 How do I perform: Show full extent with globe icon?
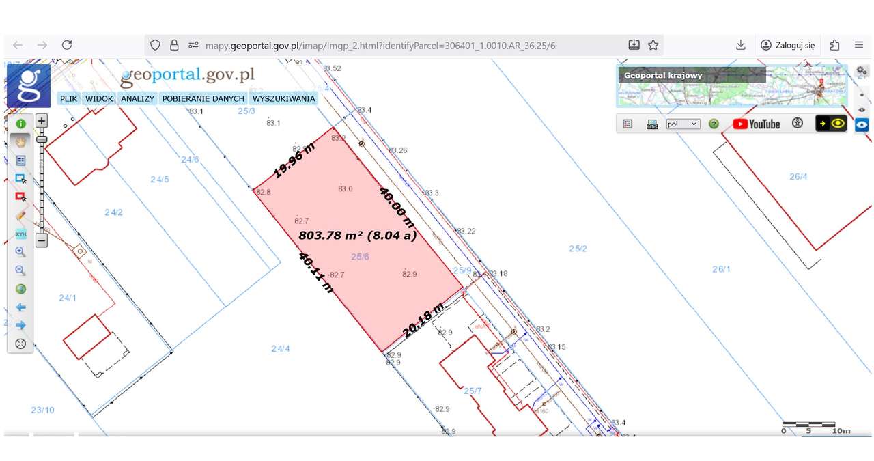20,289
